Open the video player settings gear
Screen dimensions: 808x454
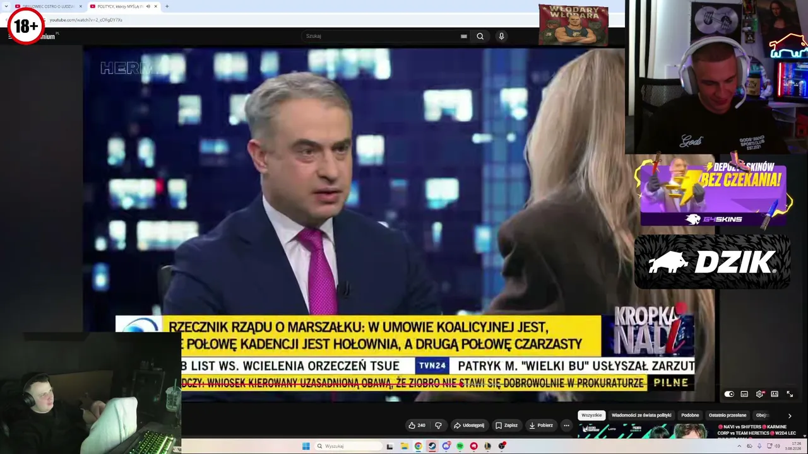point(759,394)
